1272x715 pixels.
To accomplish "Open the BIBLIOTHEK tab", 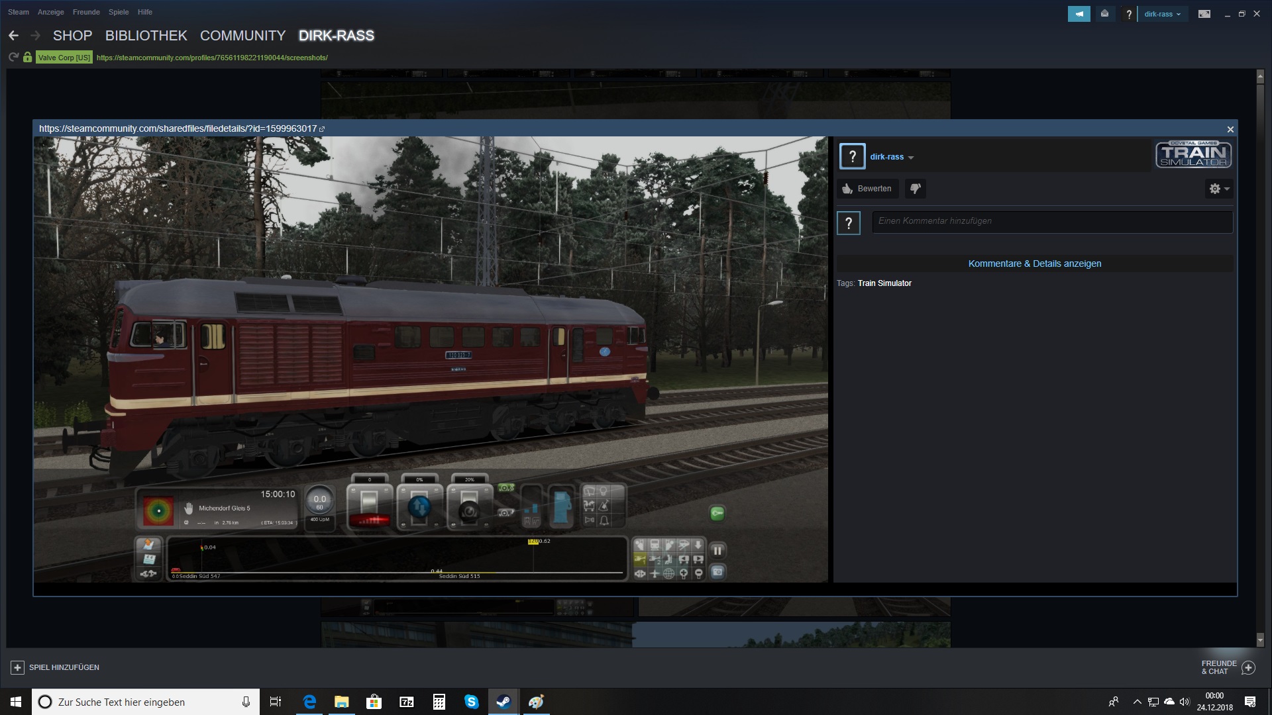I will point(146,36).
